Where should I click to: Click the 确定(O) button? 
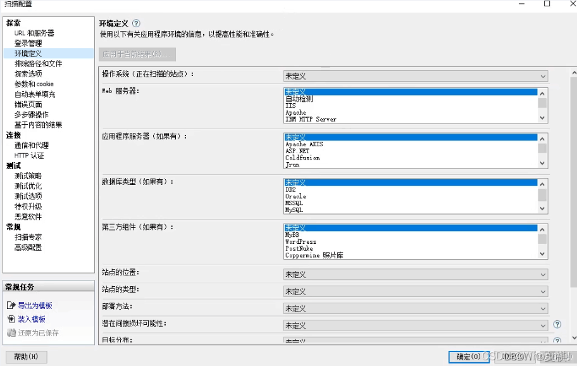coord(469,357)
